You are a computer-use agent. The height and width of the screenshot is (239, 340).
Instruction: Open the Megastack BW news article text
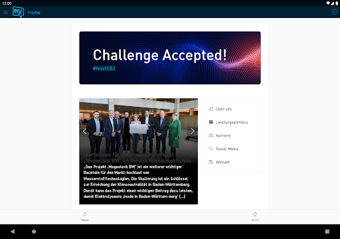pos(138,181)
